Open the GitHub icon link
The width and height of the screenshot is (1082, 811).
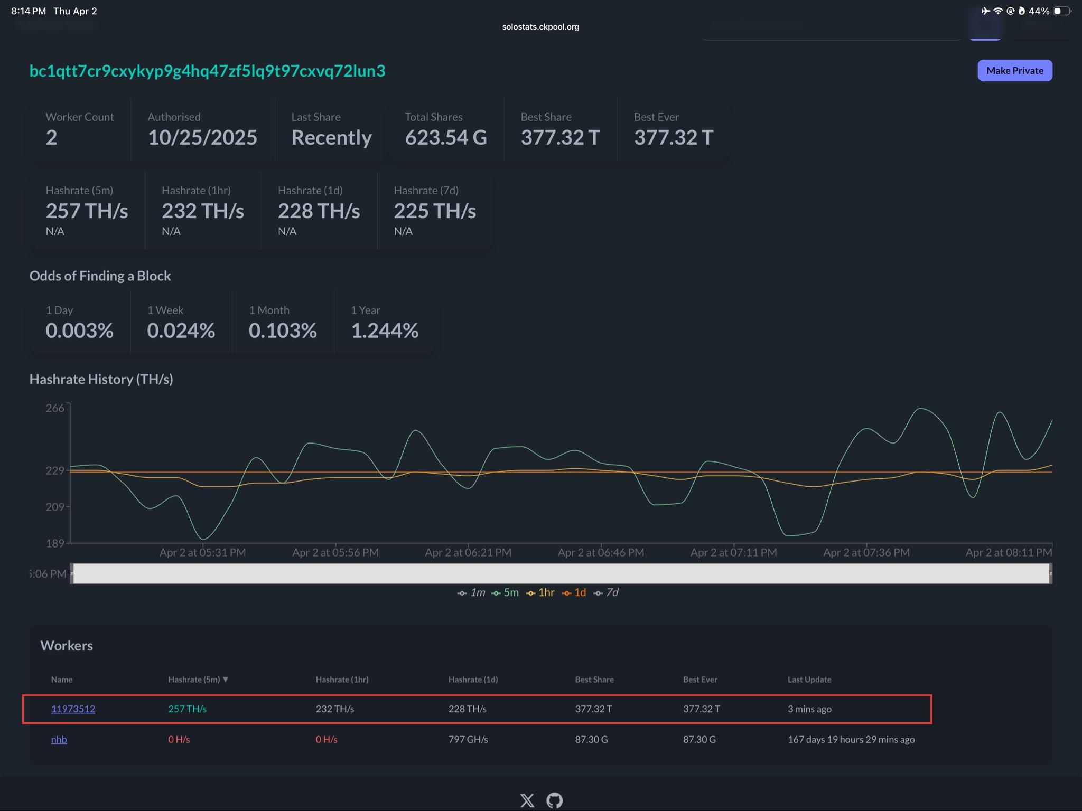554,800
